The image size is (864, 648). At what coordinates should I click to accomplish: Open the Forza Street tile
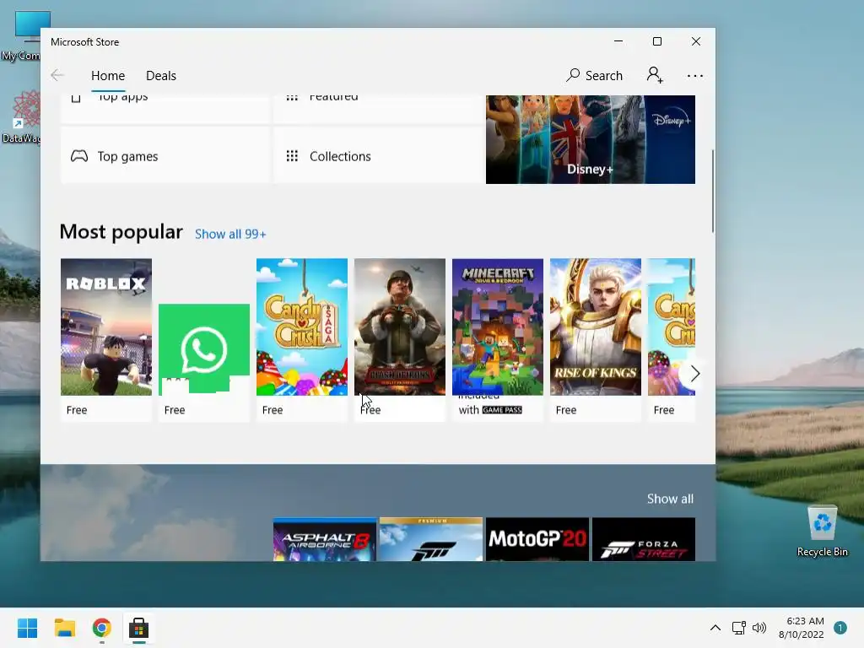click(644, 539)
